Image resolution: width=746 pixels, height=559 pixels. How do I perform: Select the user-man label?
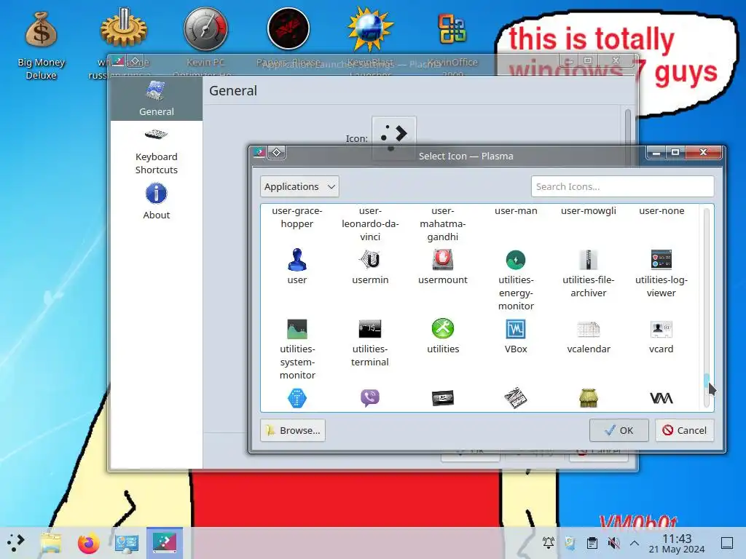[x=516, y=210]
